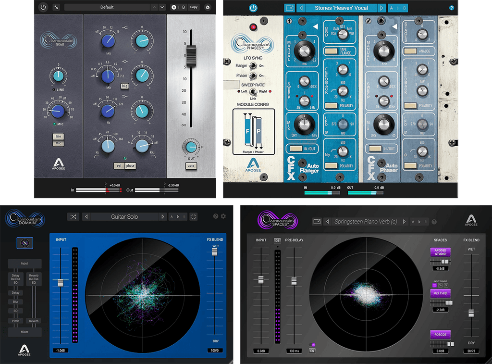
Task: Toggle the Spaces EQ enable switch
Action: coord(312,345)
